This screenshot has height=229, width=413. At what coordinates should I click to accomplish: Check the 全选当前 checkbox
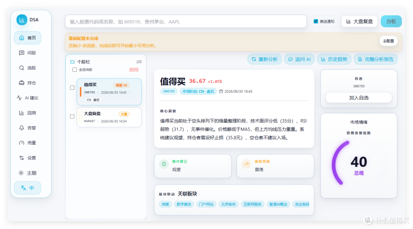point(75,70)
